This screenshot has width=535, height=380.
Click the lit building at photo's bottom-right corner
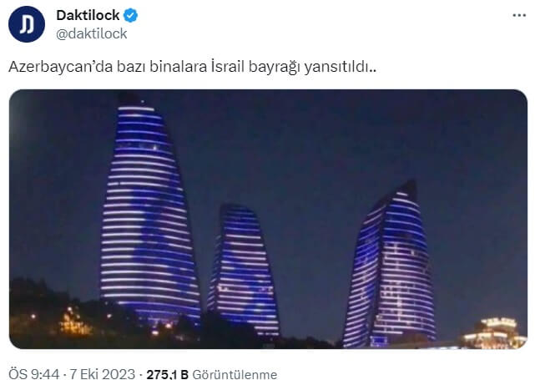(x=494, y=333)
